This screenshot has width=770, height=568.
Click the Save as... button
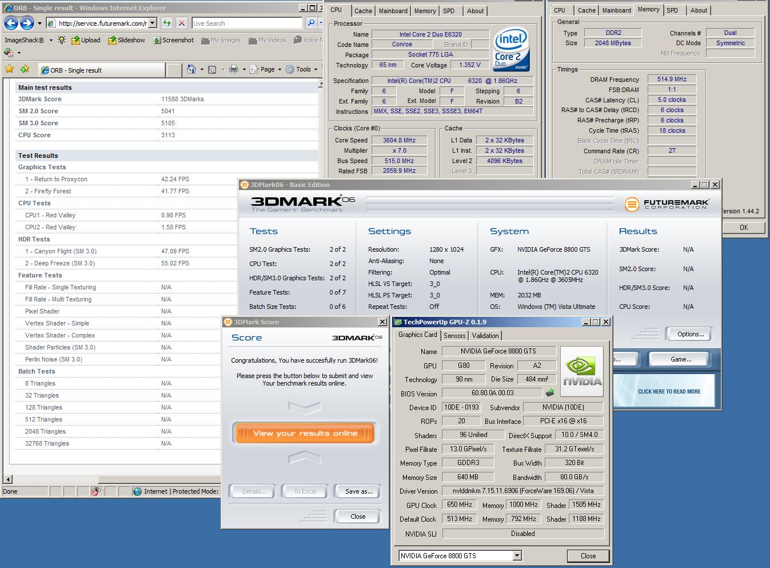(x=358, y=491)
